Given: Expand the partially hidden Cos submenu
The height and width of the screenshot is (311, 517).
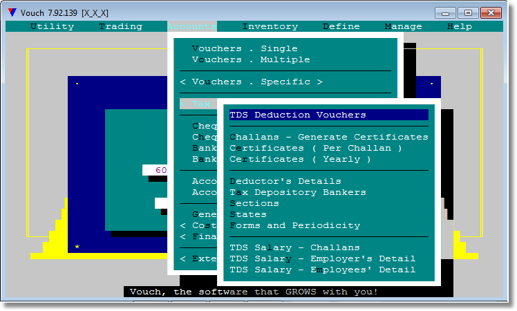Looking at the screenshot, I should point(198,225).
